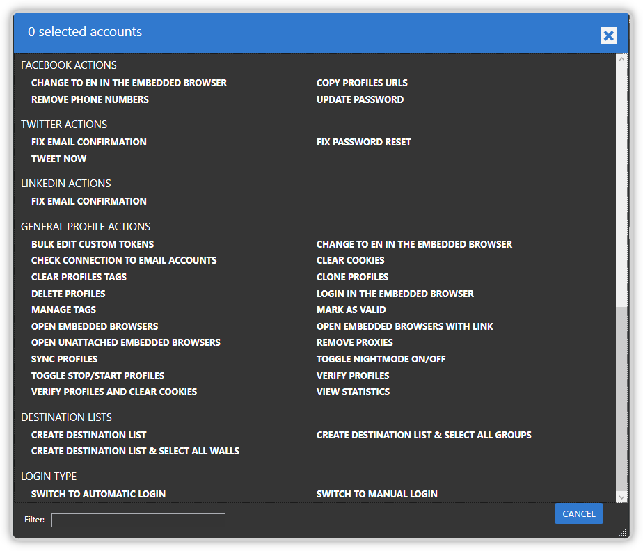Image resolution: width=643 pixels, height=551 pixels.
Task: Click the General Profile Actions heading
Action: [x=86, y=226]
